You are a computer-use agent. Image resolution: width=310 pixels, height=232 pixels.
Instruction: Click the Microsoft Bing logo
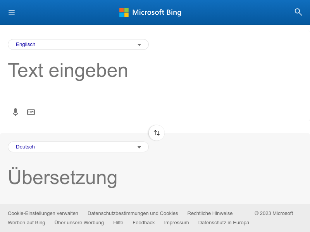tap(150, 12)
